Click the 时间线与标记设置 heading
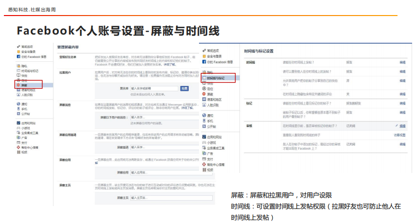416x224 pixels. pyautogui.click(x=259, y=51)
